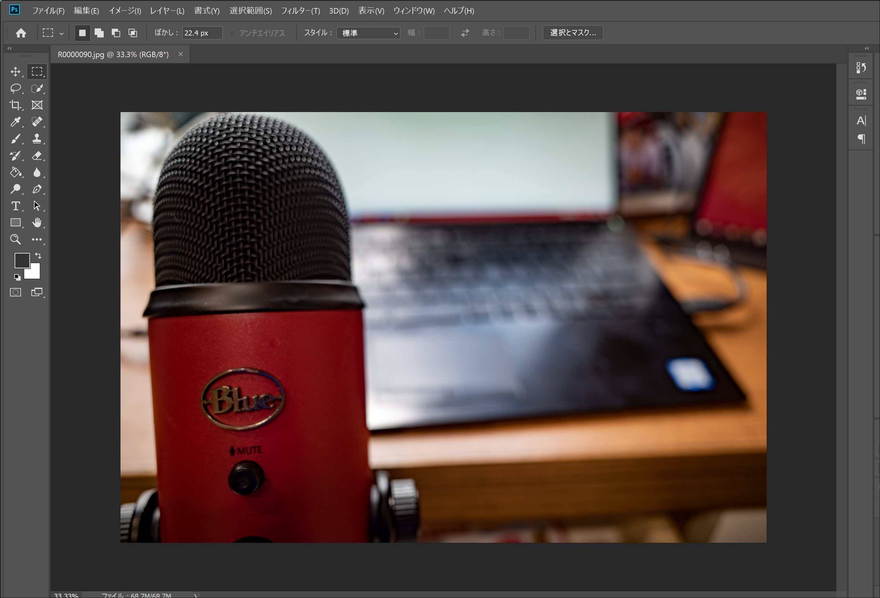The width and height of the screenshot is (880, 598).
Task: Open the スタイル dropdown set to 標準
Action: coord(368,33)
